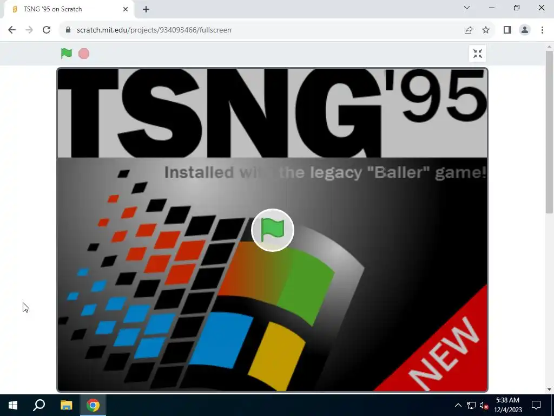Exit Scratch fullscreen mode with the shrink icon
554x416 pixels.
[x=478, y=54]
